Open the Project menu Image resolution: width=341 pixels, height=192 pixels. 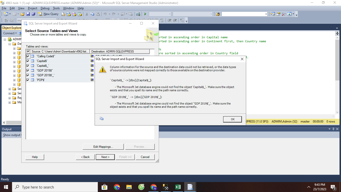[32, 8]
